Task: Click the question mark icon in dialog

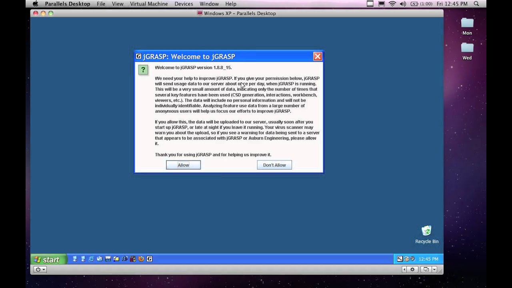Action: pyautogui.click(x=143, y=70)
